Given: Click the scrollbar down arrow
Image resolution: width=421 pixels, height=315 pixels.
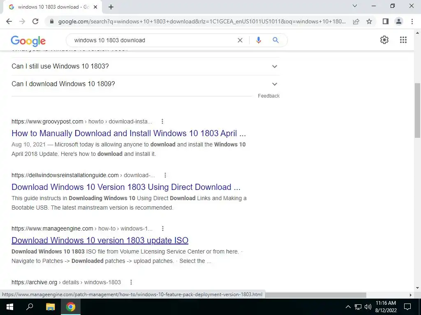Looking at the screenshot, I should 418,288.
